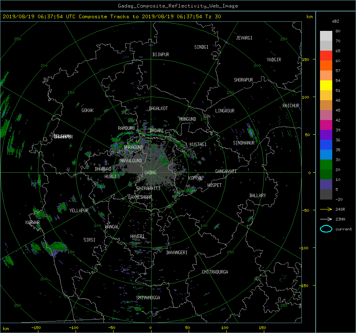Click the yellow 54 dBZ legend swatch
The height and width of the screenshot is (333, 356).
[326, 86]
